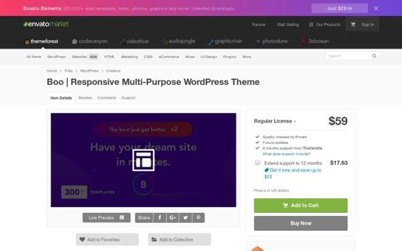The image size is (402, 251).
Task: Share on Facebook
Action: (160, 218)
